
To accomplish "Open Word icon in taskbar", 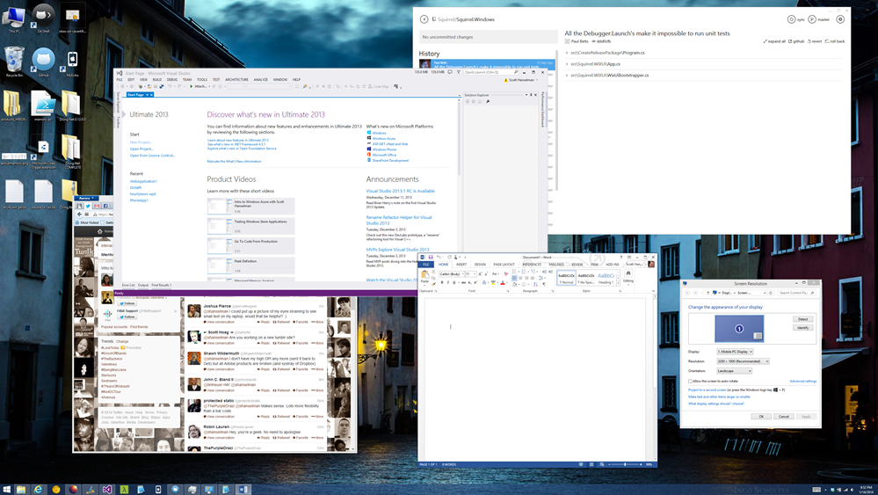I will pyautogui.click(x=243, y=490).
